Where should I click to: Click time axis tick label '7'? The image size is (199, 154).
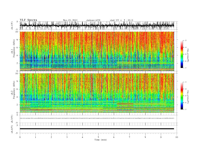(130, 137)
